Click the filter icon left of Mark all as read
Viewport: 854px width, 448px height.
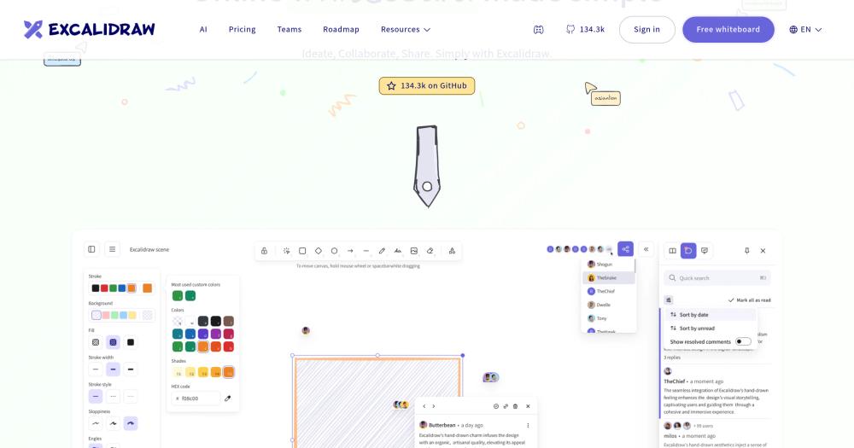click(669, 300)
